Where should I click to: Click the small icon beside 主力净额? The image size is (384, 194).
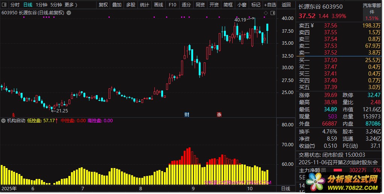click(x=324, y=170)
